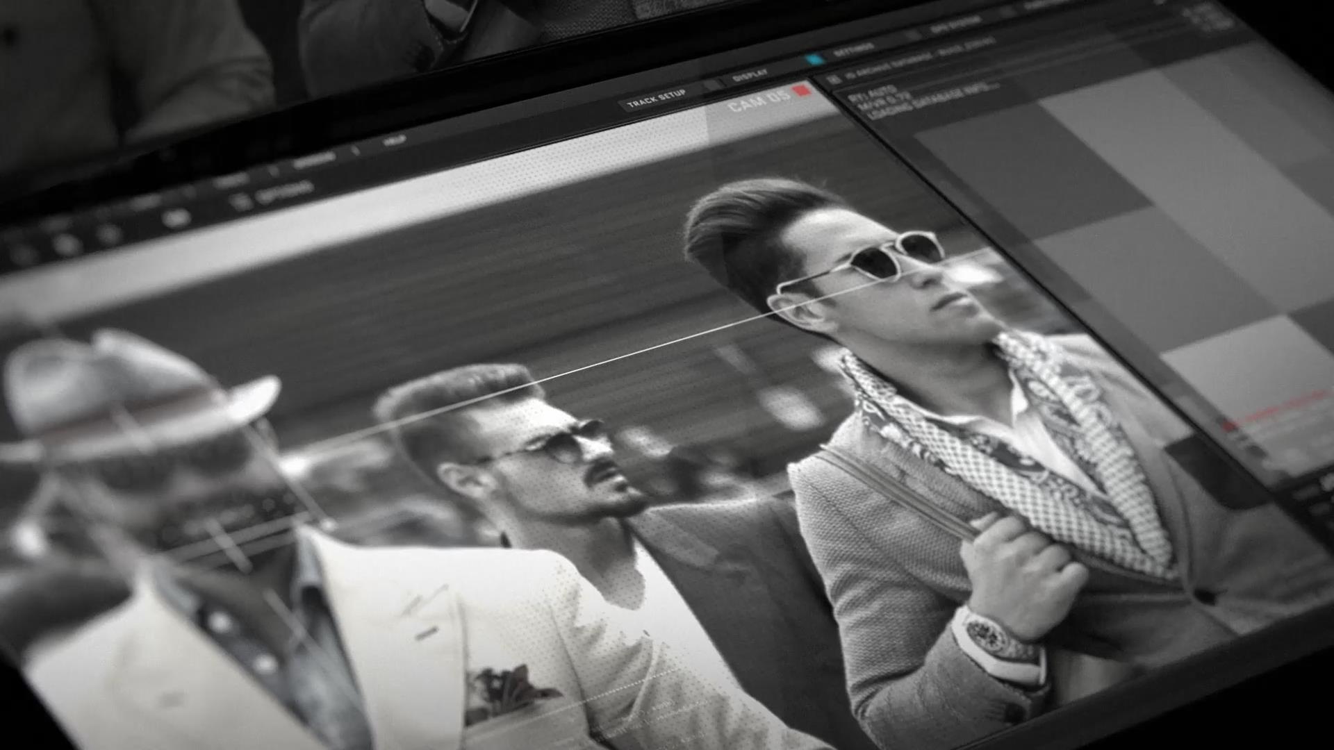Click the icon left of OPTIONS
This screenshot has width=1334, height=750.
click(240, 202)
